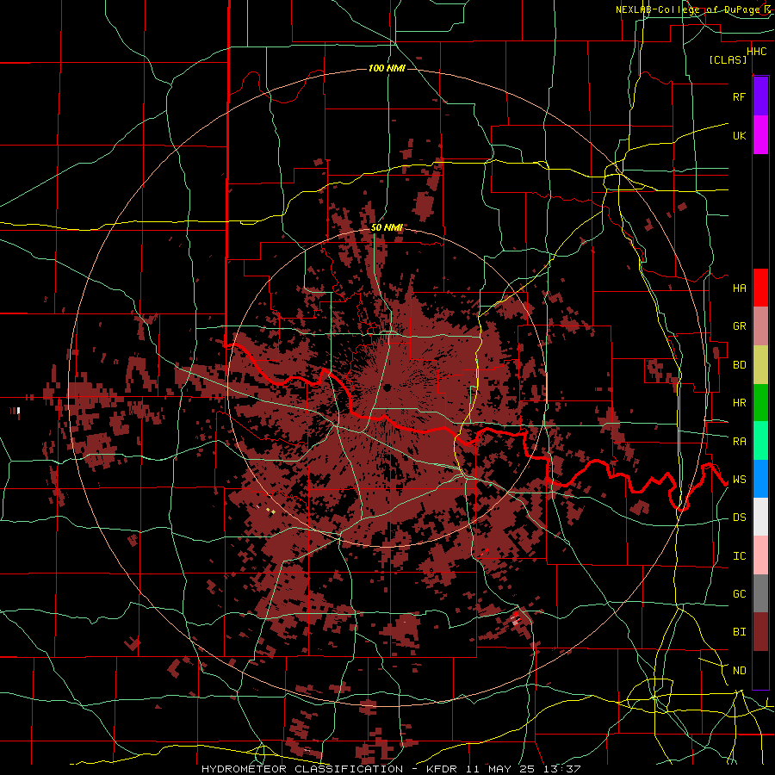
Task: Click the [CLAS] units label
Action: pos(728,60)
